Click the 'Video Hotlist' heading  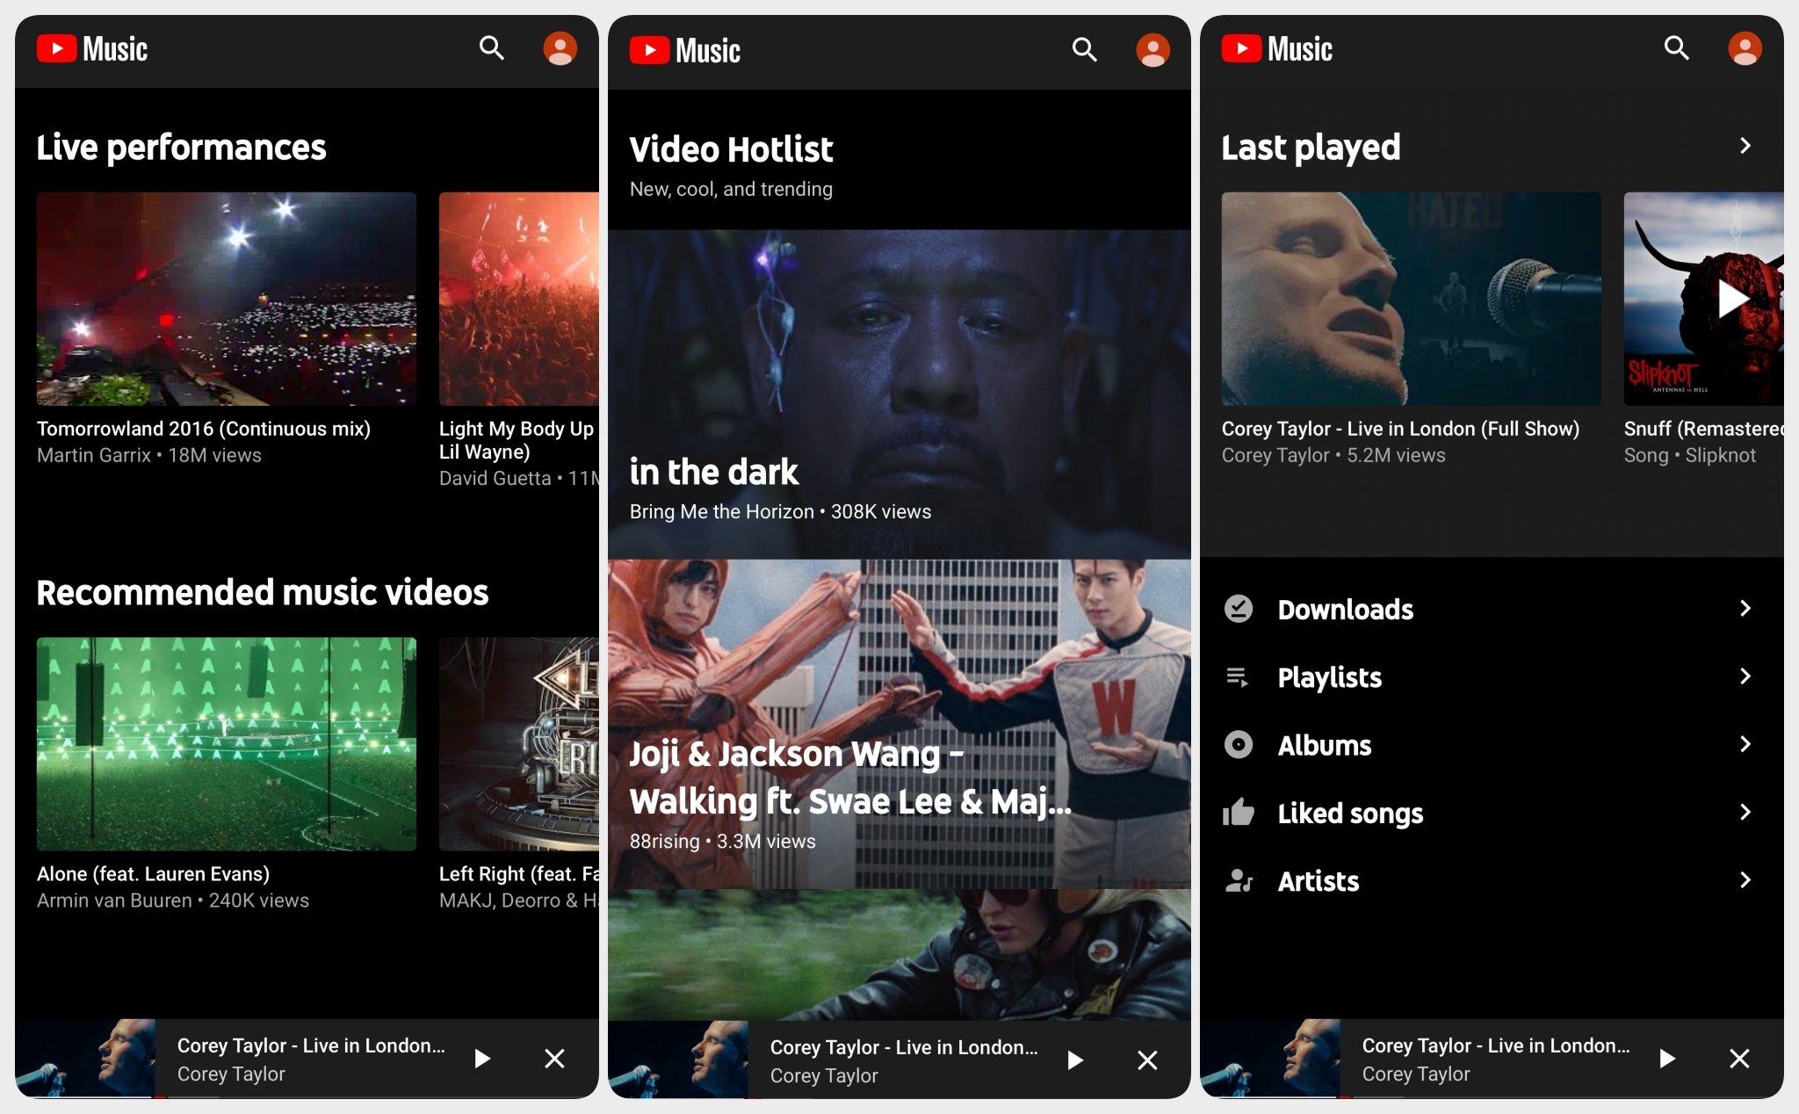click(x=731, y=149)
